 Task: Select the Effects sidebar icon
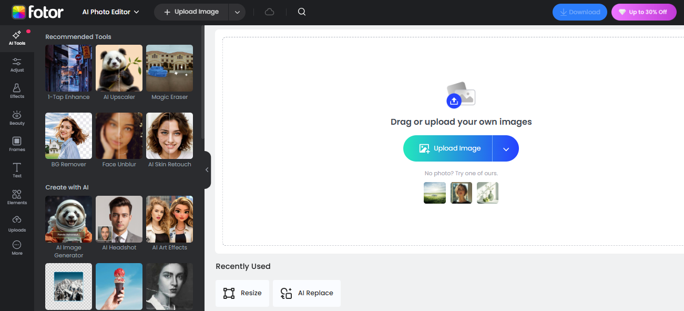pos(16,89)
